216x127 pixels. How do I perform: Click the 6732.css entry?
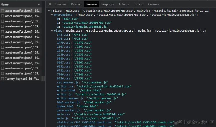coord(74,70)
